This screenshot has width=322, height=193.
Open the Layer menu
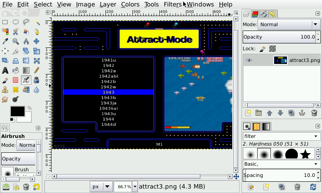tap(108, 4)
